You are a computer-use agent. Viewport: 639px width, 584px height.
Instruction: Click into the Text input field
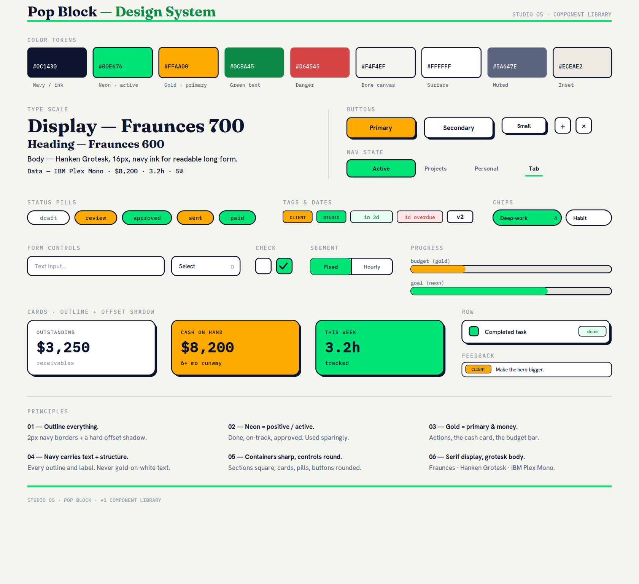[x=96, y=266]
